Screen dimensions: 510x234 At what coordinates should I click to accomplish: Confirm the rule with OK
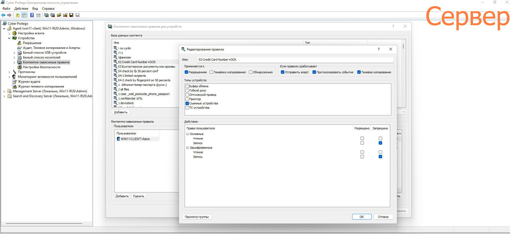point(362,217)
